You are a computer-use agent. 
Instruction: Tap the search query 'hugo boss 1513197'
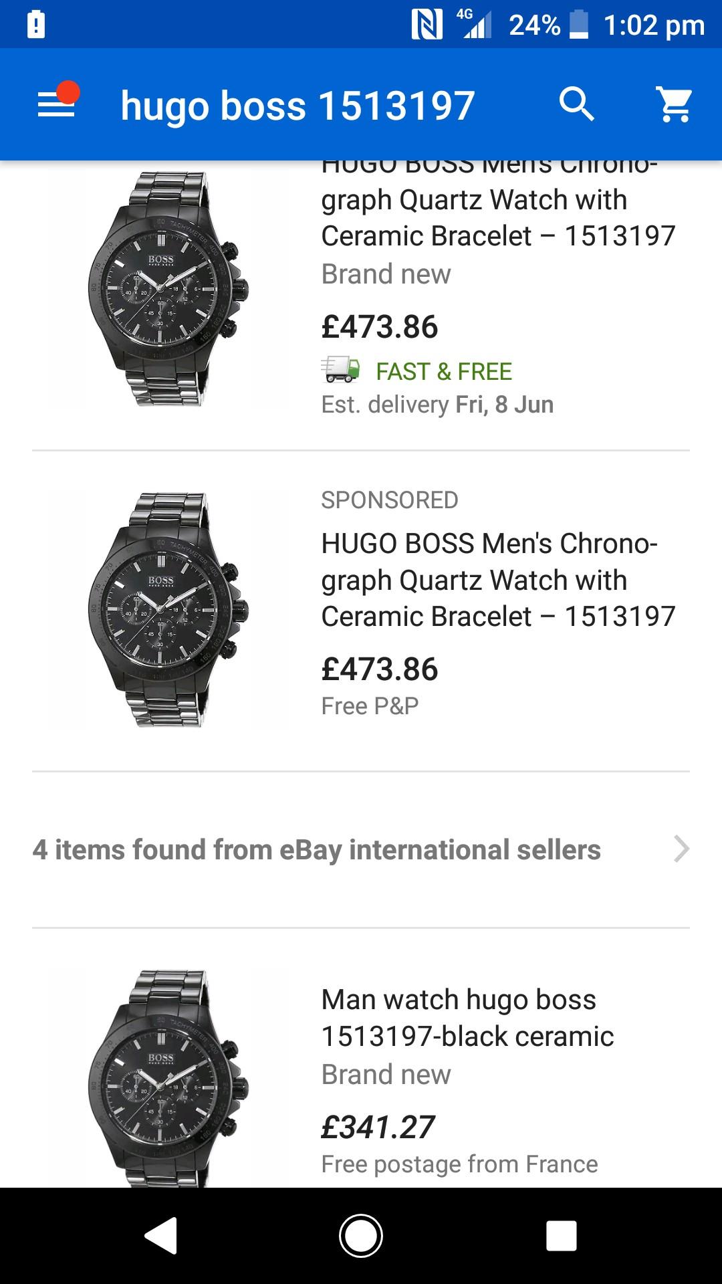[x=297, y=106]
